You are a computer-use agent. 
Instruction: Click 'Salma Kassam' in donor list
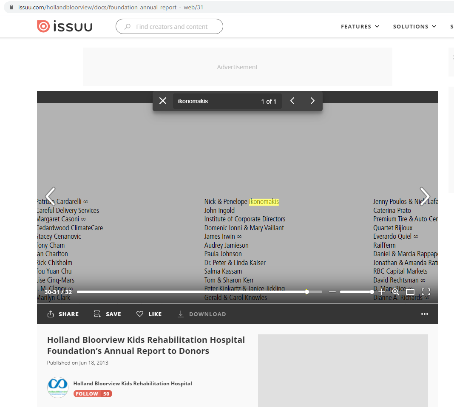pos(223,271)
